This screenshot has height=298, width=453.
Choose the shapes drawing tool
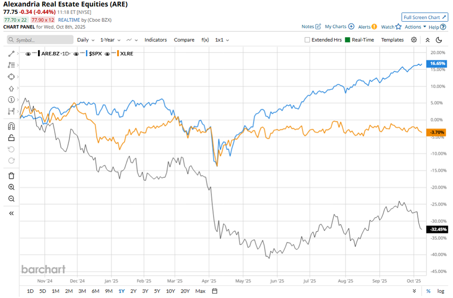point(11,77)
